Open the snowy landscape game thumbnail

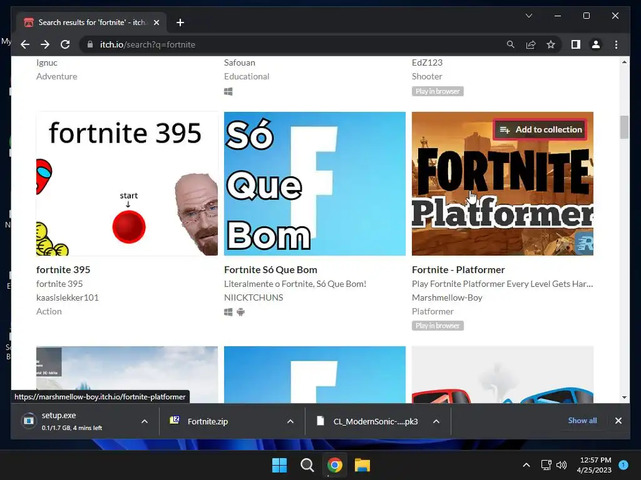click(126, 375)
